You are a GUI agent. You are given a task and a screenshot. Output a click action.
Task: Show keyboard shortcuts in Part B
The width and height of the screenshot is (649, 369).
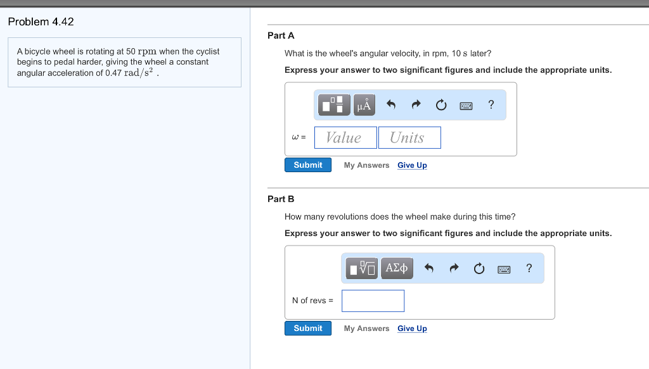(504, 269)
